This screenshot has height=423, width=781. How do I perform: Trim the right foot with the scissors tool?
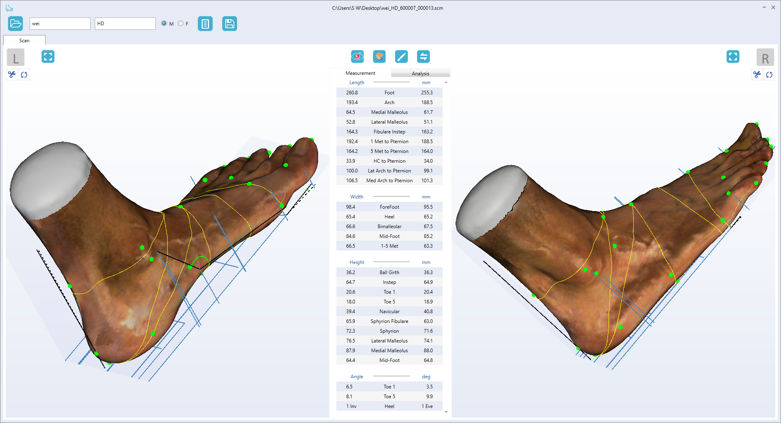[757, 74]
